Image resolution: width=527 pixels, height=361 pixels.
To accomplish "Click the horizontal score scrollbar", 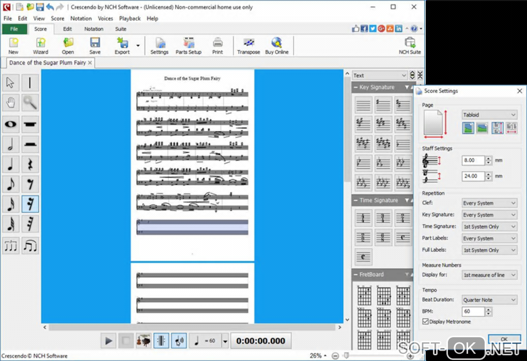I will (x=192, y=327).
